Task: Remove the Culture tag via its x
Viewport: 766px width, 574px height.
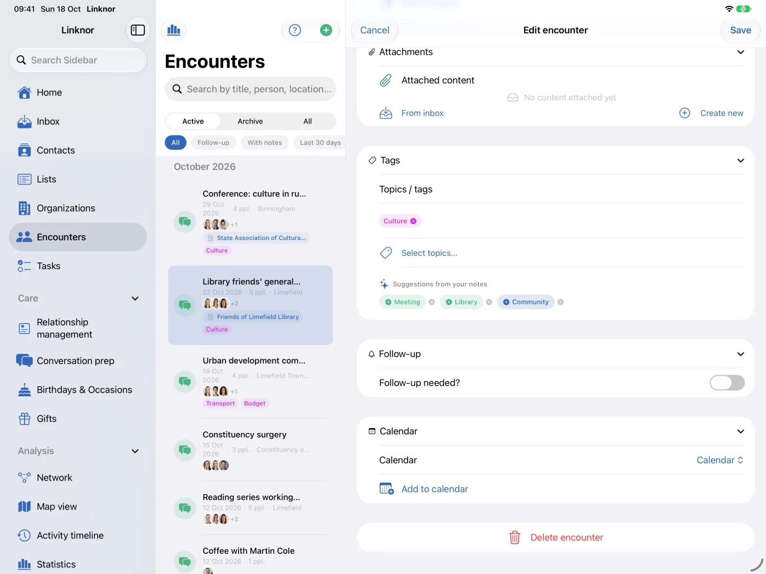Action: (413, 221)
